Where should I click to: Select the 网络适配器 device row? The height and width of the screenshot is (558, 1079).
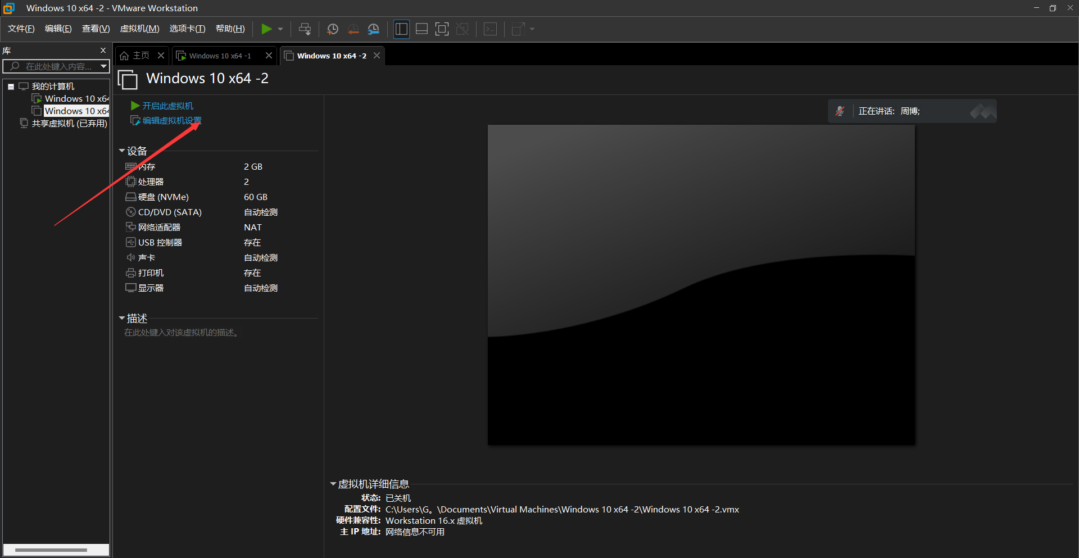[x=220, y=228]
